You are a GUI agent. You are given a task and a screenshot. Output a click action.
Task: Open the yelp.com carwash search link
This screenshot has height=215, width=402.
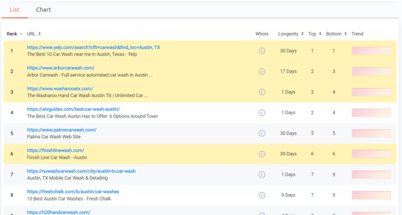point(93,48)
